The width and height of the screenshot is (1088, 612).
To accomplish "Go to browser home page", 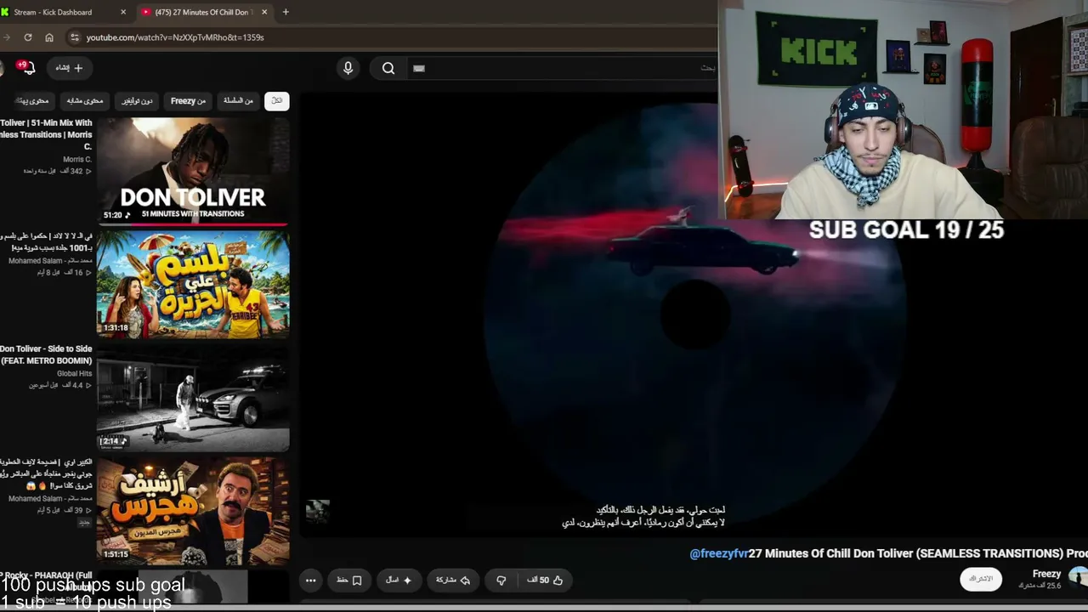I will [49, 37].
